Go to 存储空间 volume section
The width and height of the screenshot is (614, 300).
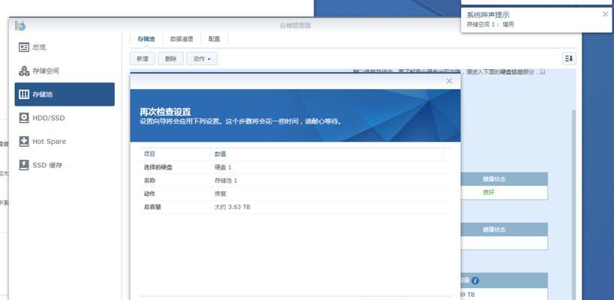coord(65,70)
